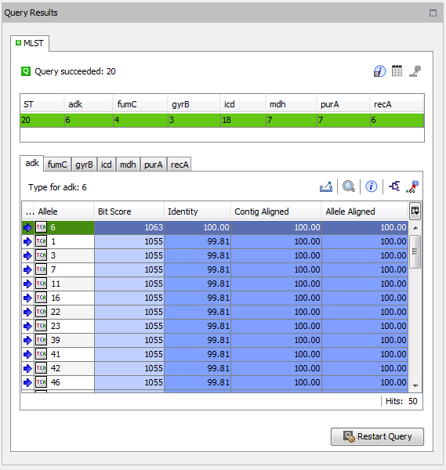Click the export icon in adk toolbar
The image size is (446, 470).
point(326,186)
